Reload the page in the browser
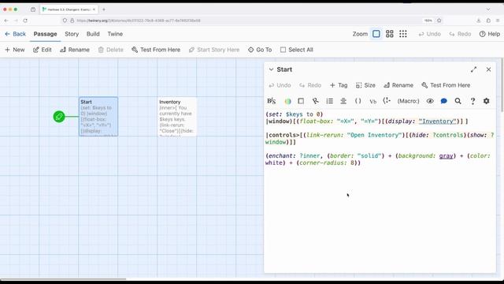The height and width of the screenshot is (284, 504). click(25, 21)
